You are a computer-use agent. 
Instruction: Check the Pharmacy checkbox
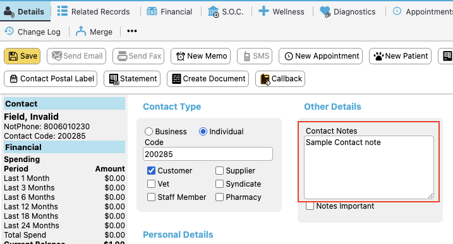click(x=219, y=197)
